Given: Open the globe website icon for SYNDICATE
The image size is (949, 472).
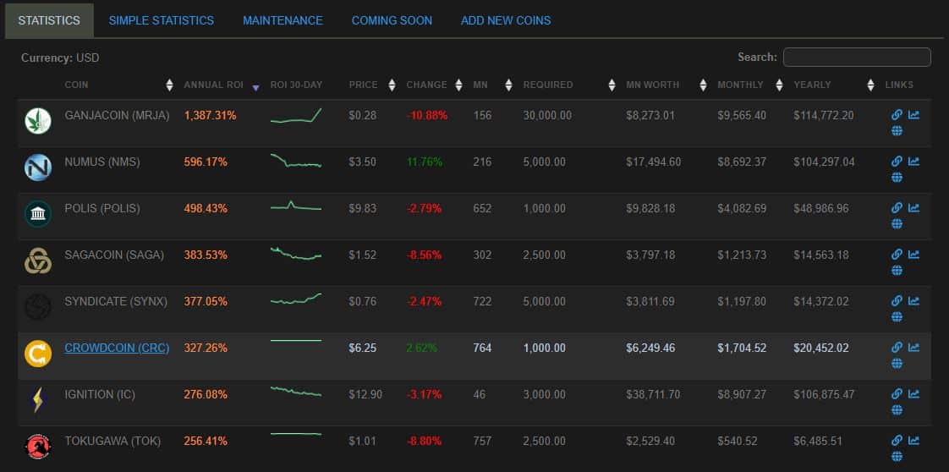Looking at the screenshot, I should (x=897, y=316).
